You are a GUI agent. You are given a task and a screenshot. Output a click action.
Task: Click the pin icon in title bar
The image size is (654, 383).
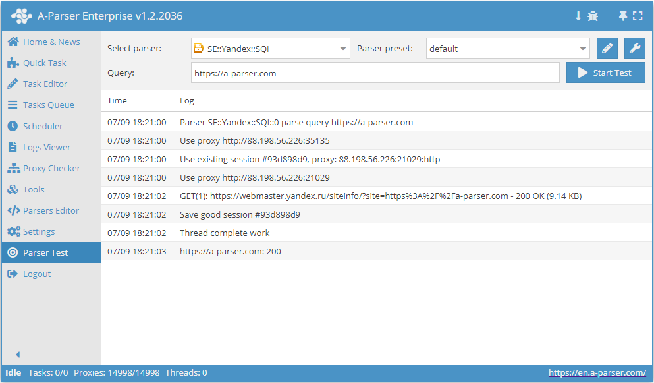tap(622, 16)
